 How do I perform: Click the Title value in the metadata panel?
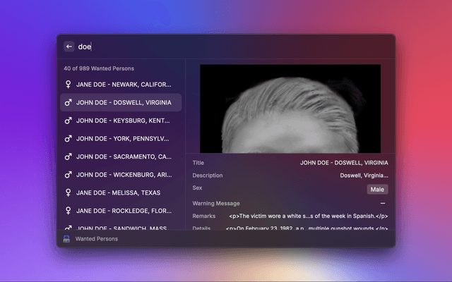(x=343, y=162)
